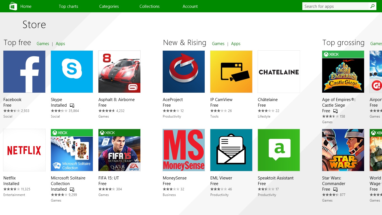
Task: Filter Top free by Apps
Action: [60, 44]
